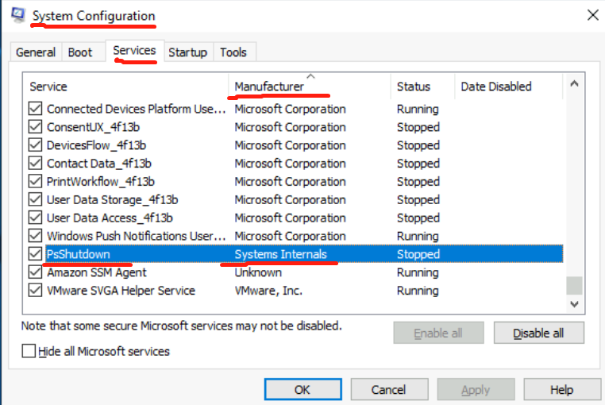Toggle Hide all Microsoft services checkbox
The height and width of the screenshot is (405, 605).
tap(29, 351)
